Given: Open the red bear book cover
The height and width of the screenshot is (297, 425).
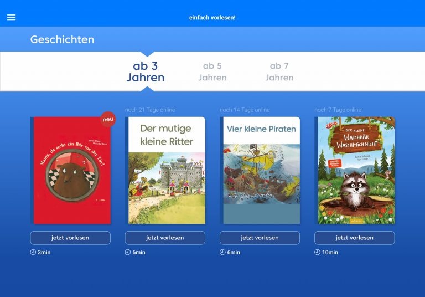Looking at the screenshot, I should click(x=70, y=171).
